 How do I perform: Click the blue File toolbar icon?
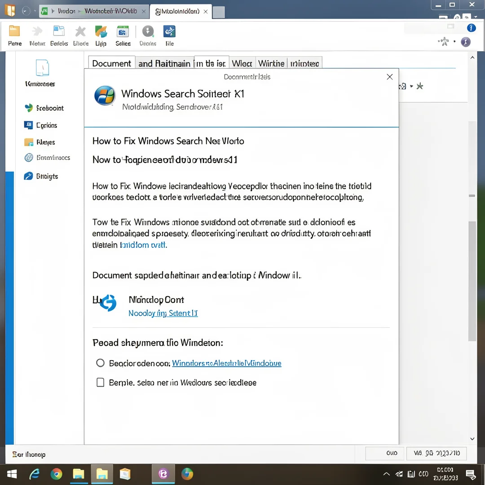pos(169,31)
